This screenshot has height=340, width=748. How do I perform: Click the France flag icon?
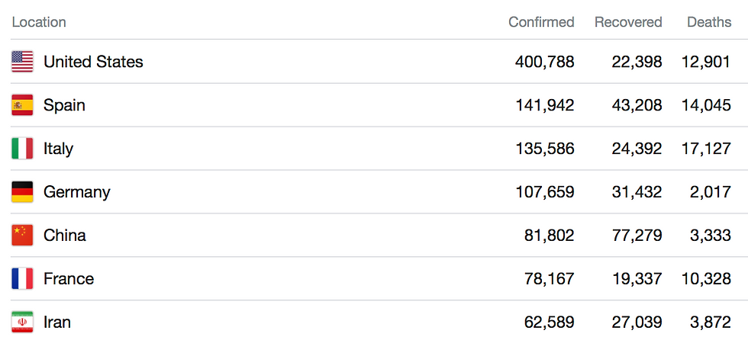click(x=22, y=279)
